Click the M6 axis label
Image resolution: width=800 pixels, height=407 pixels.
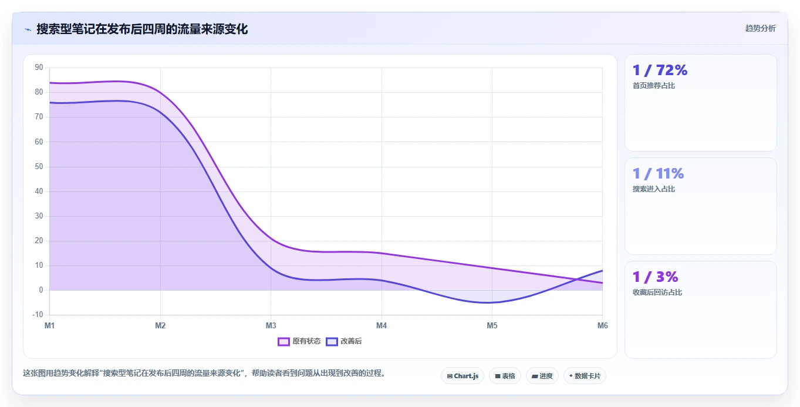(x=602, y=325)
